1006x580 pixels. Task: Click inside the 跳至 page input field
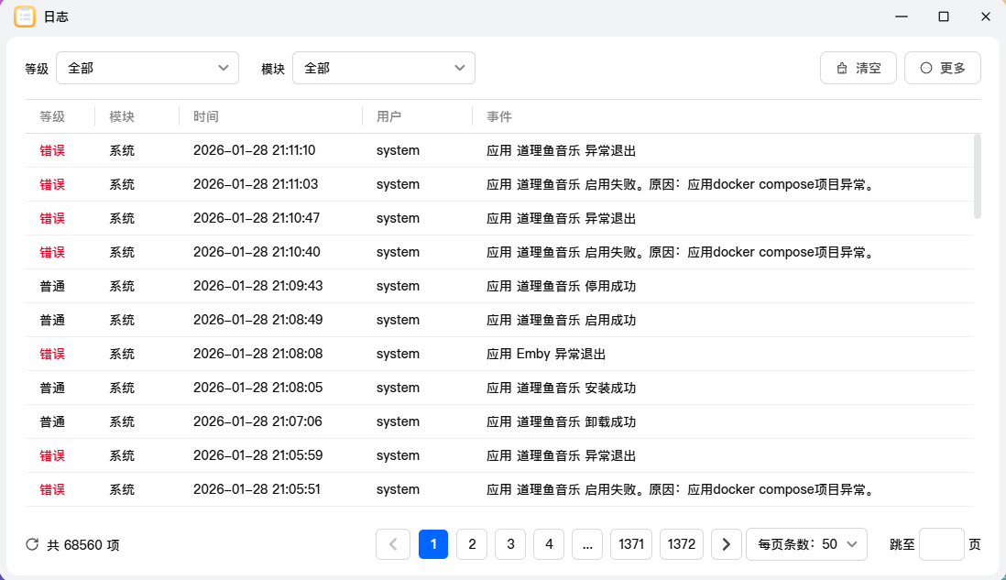pos(941,543)
